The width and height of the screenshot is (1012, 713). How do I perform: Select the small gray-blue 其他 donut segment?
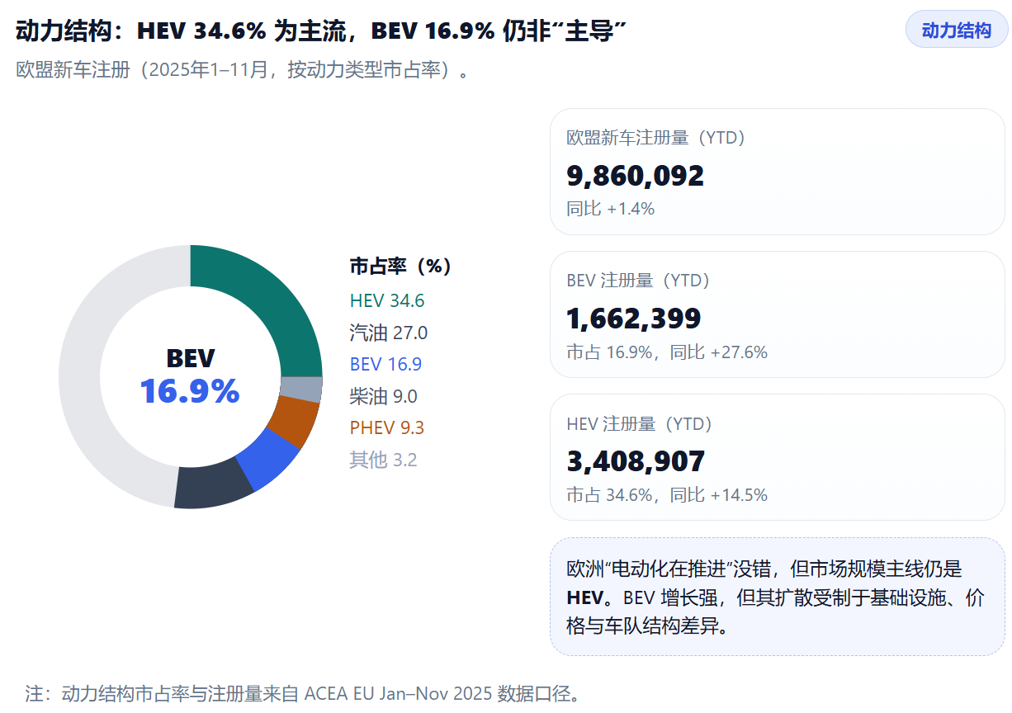pyautogui.click(x=301, y=389)
